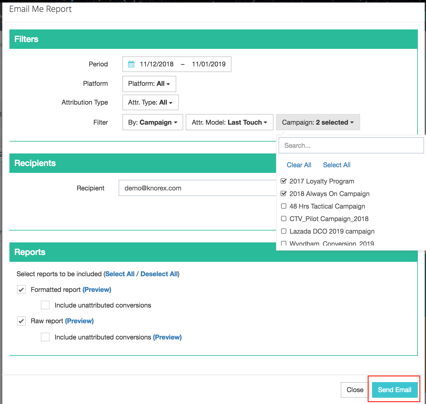Uncheck 2018 Always On Campaign
The width and height of the screenshot is (426, 404).
(284, 194)
